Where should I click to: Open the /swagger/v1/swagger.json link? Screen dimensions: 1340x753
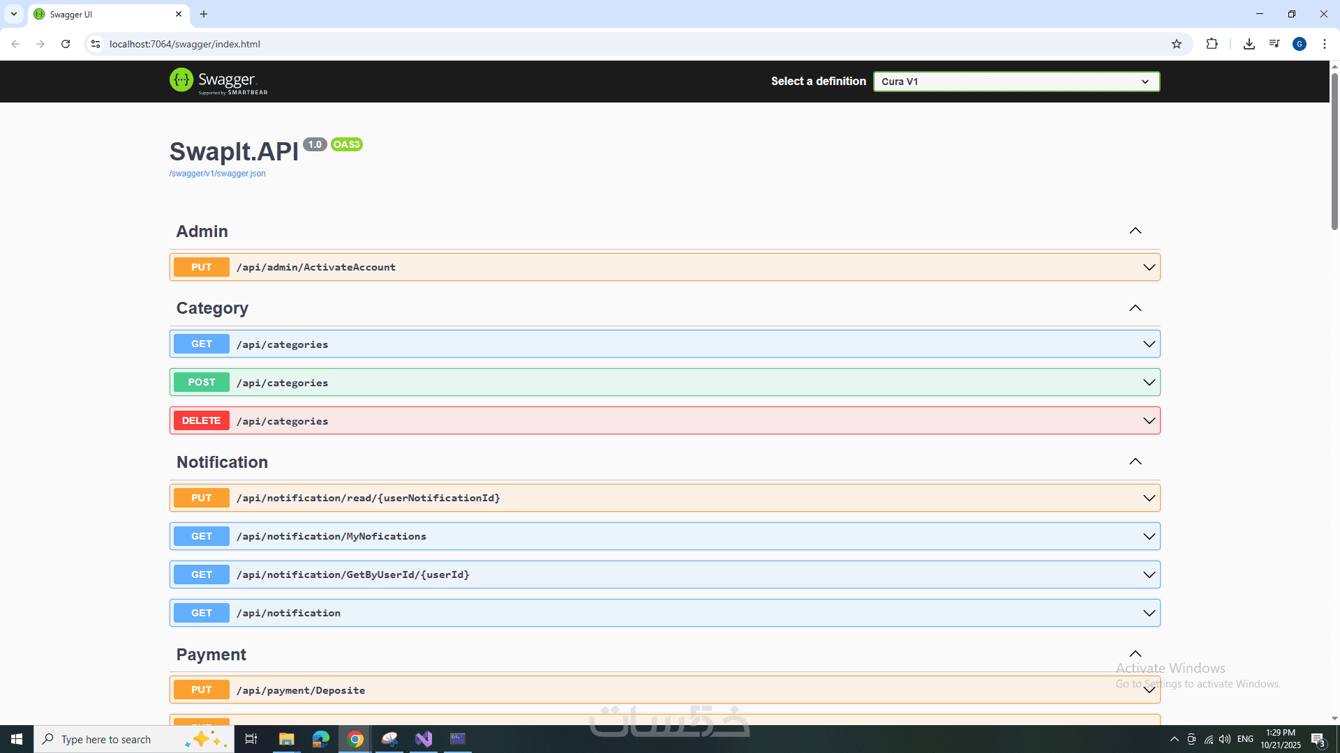point(217,174)
